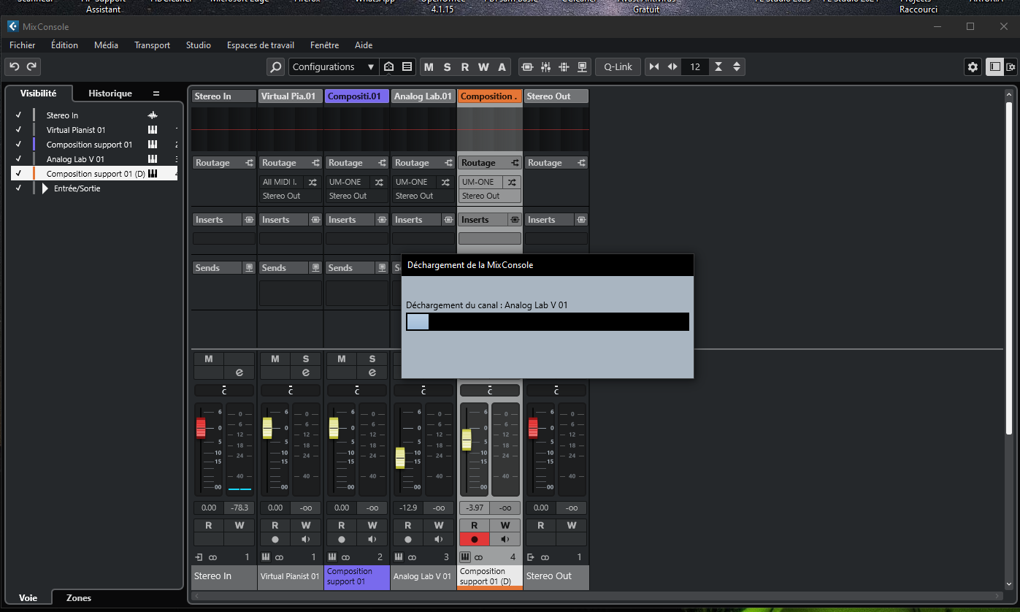Screen dimensions: 1020x612
Task: Click the Routage link icon on Stereo In
Action: point(249,163)
